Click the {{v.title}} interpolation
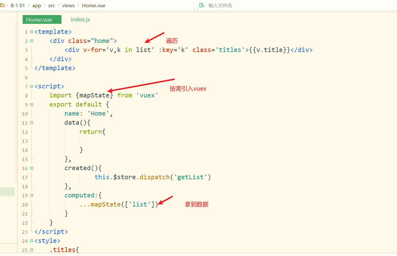Viewport: 397px width, 256px height. pyautogui.click(x=270, y=50)
